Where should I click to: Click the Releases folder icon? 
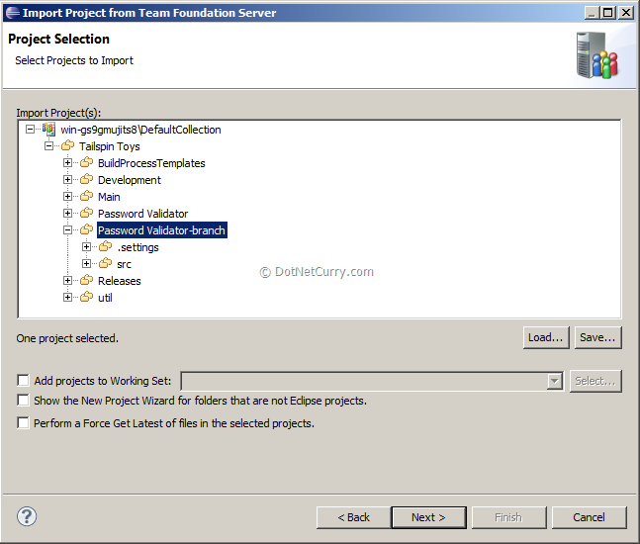tap(86, 280)
